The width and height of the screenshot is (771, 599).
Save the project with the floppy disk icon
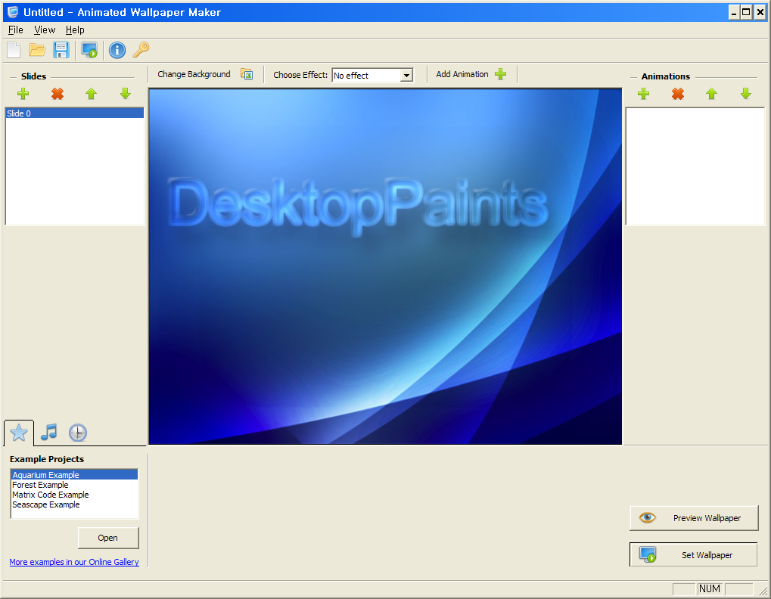click(61, 50)
